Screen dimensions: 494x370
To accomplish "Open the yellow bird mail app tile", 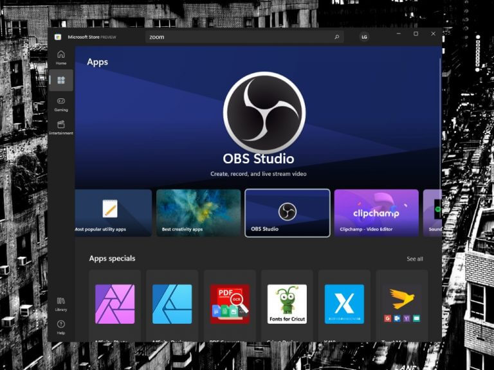I will (x=401, y=306).
